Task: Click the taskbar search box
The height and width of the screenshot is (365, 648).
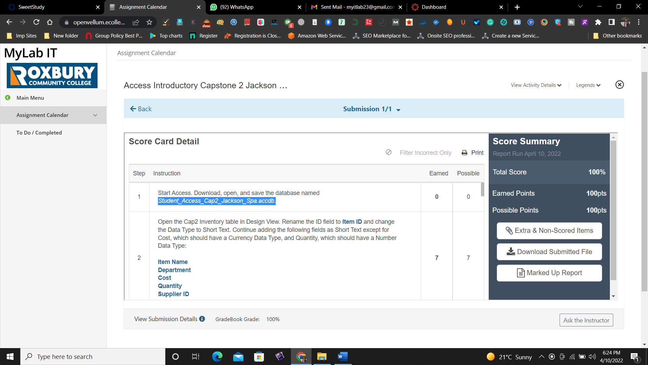Action: coord(93,357)
